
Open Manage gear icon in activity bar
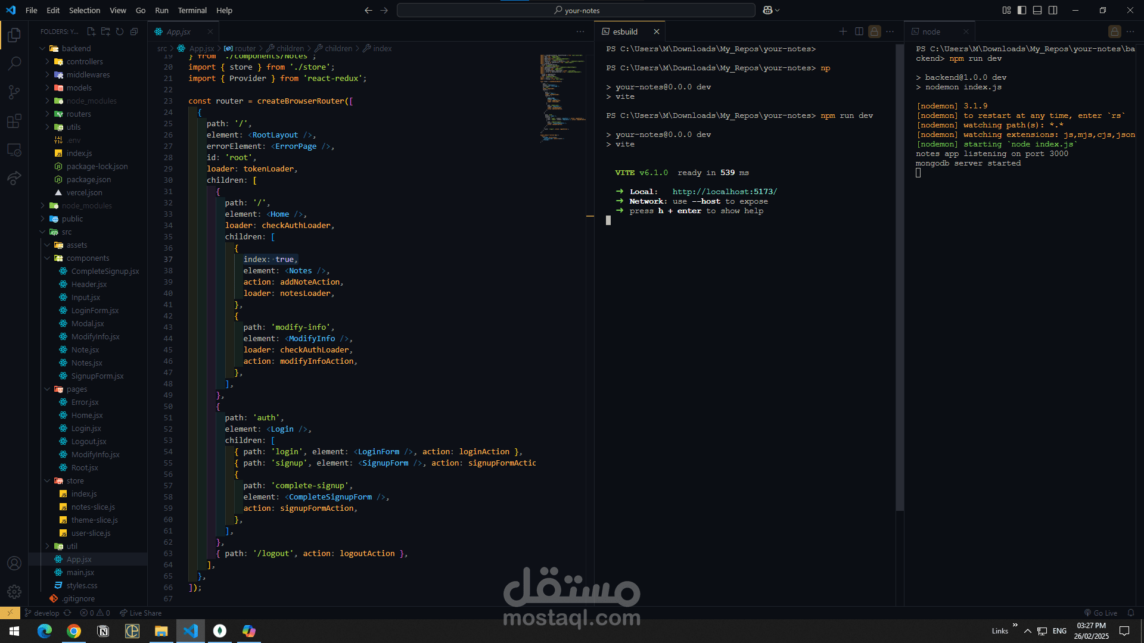tap(14, 591)
